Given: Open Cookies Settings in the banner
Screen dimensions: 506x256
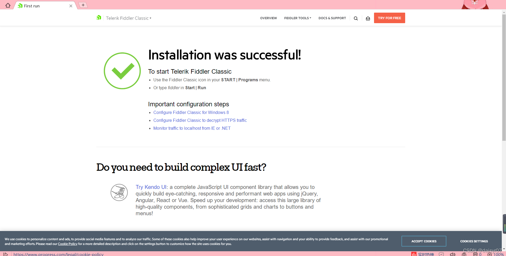Looking at the screenshot, I should coord(474,241).
